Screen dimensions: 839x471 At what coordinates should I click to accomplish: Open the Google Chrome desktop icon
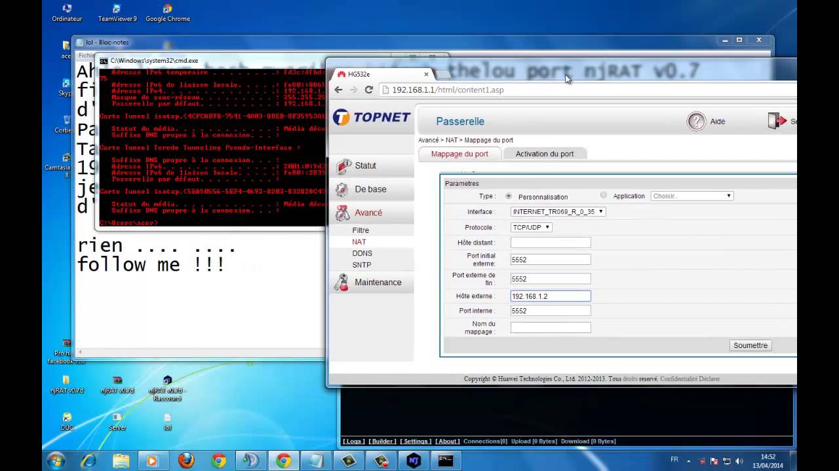(x=168, y=13)
